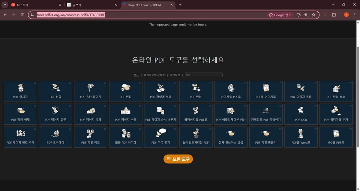Open the 전자 인보이스 생성 tool
This screenshot has height=191, width=360.
pyautogui.click(x=231, y=137)
